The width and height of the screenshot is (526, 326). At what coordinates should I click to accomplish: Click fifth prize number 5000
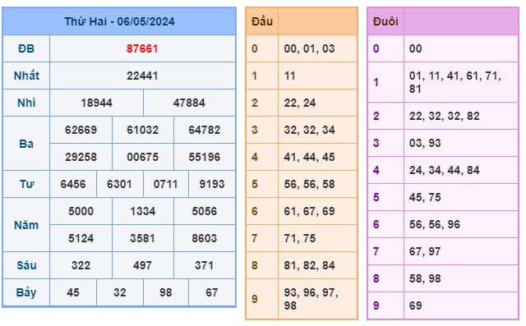pos(81,211)
